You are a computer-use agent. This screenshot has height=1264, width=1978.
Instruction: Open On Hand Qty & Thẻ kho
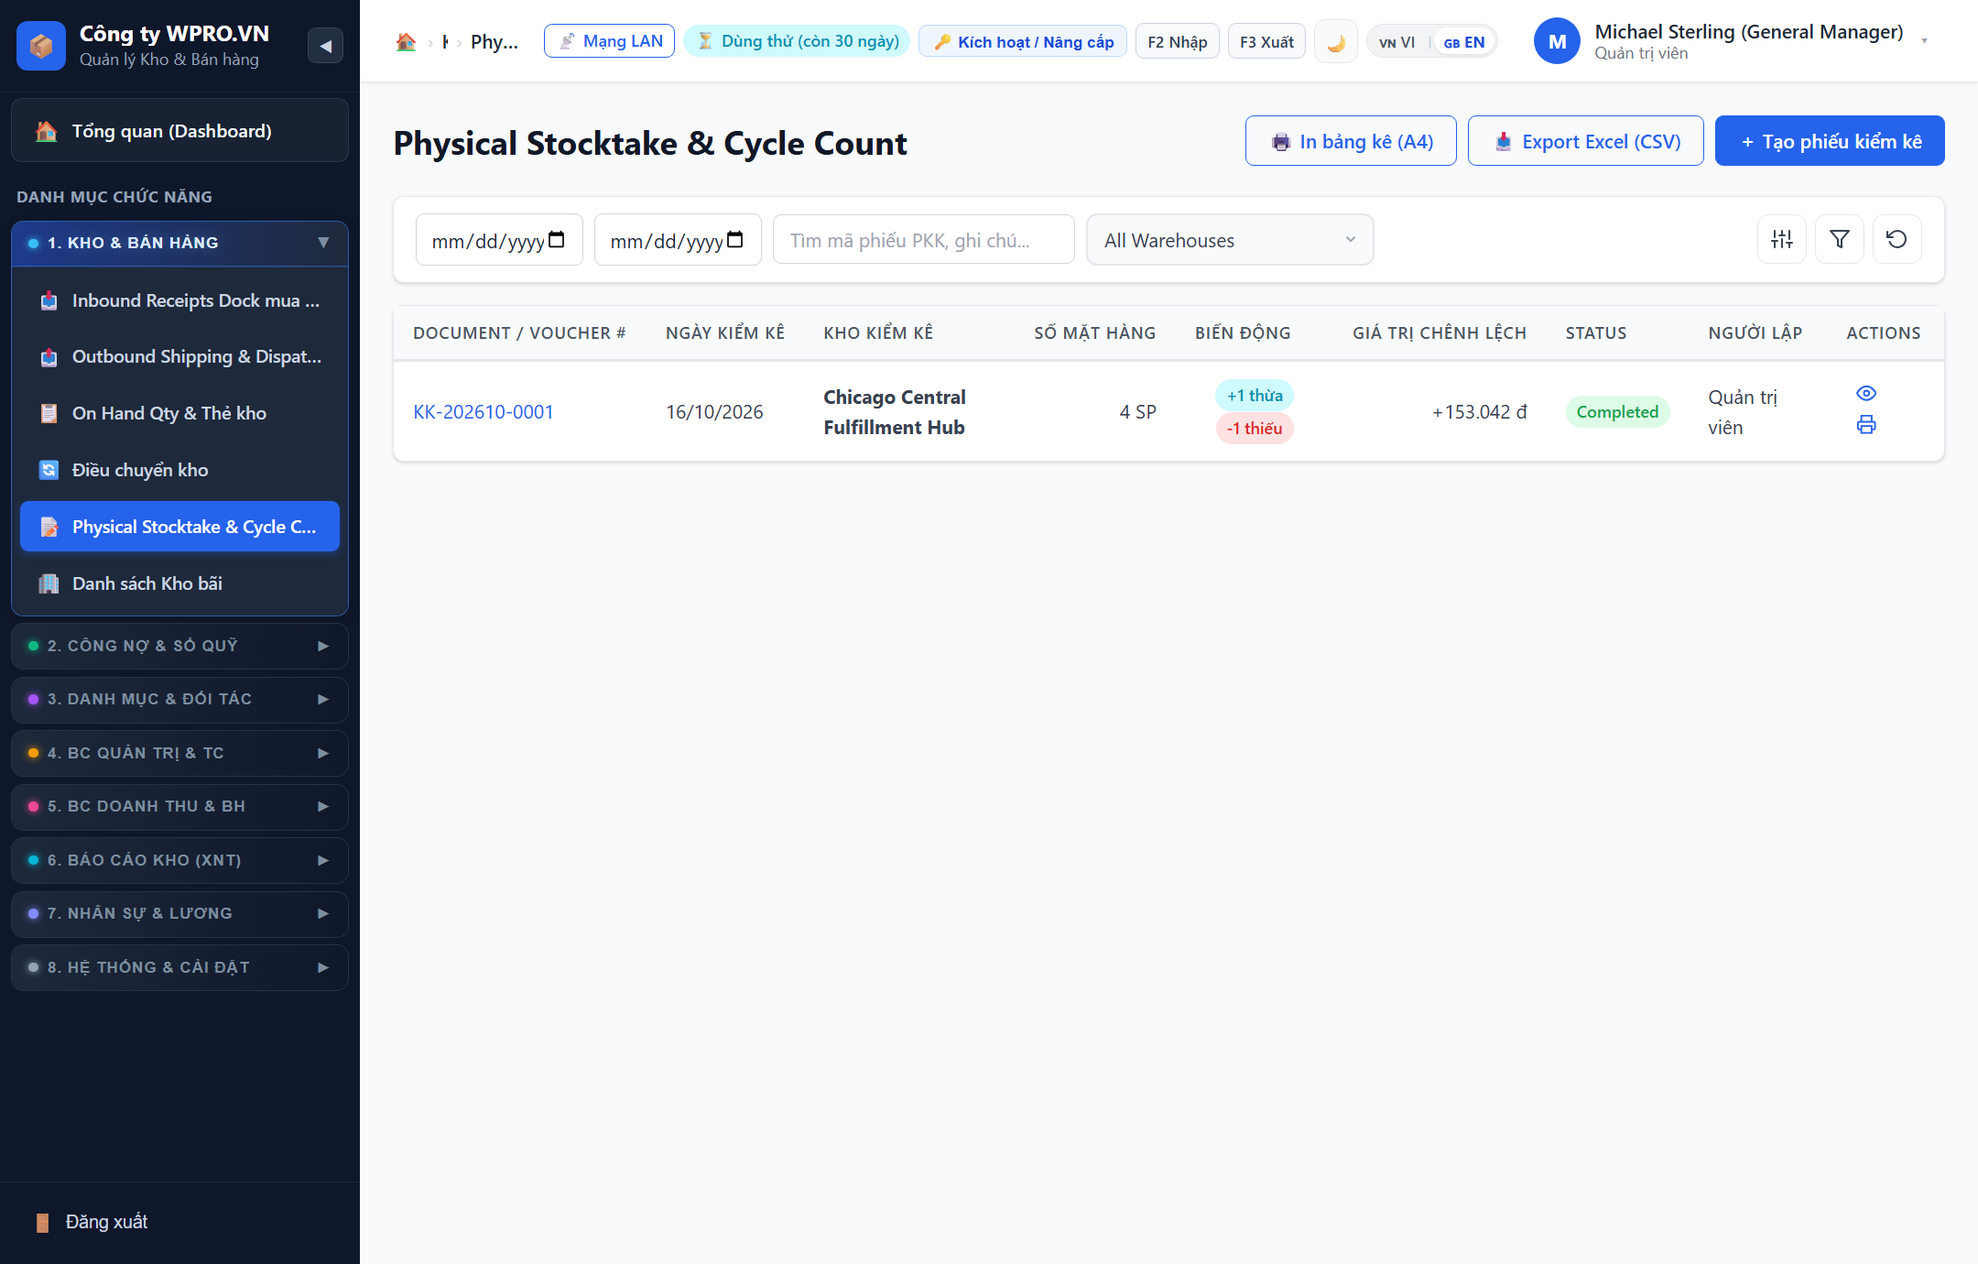click(179, 413)
